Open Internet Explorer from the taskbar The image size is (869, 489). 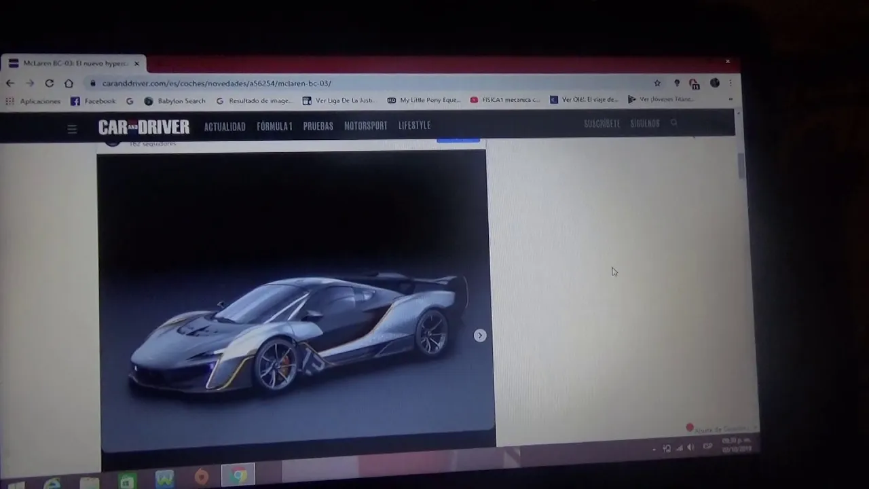(52, 483)
